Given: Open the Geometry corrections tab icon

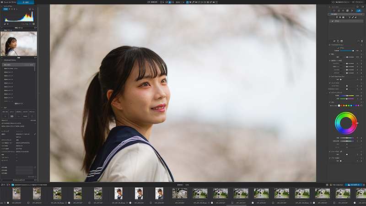Looking at the screenshot, I should [347, 11].
